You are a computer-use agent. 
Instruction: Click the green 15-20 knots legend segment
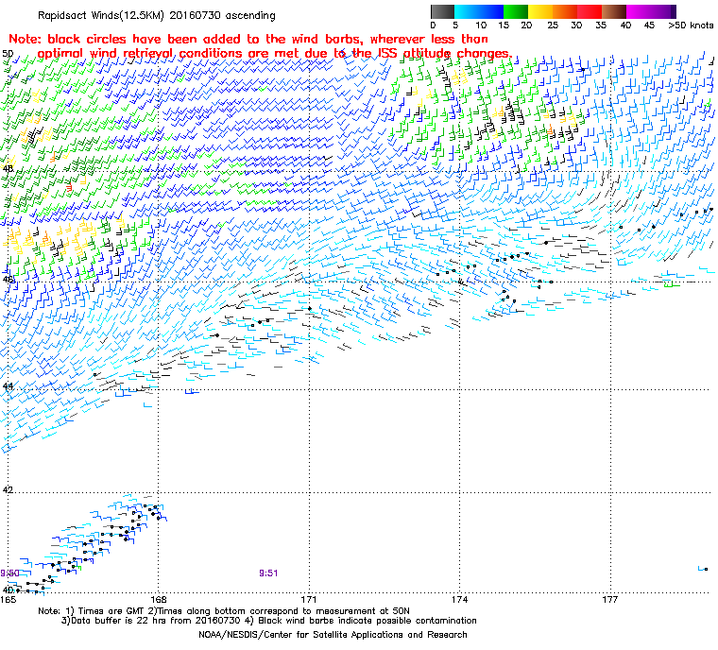click(516, 11)
